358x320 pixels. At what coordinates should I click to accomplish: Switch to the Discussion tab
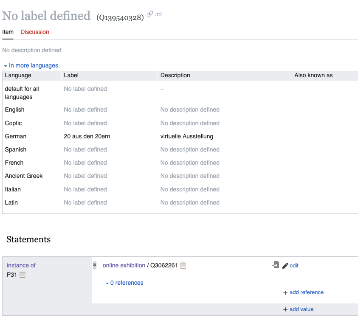click(35, 32)
